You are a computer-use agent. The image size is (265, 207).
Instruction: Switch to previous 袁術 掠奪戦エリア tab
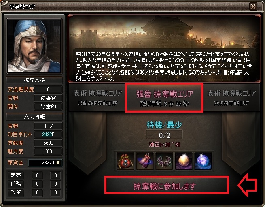click(98, 98)
